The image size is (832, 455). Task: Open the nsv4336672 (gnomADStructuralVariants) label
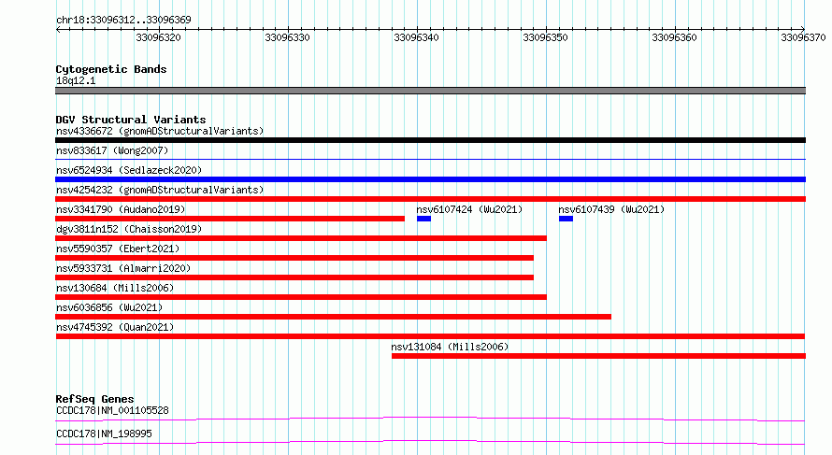pyautogui.click(x=160, y=131)
